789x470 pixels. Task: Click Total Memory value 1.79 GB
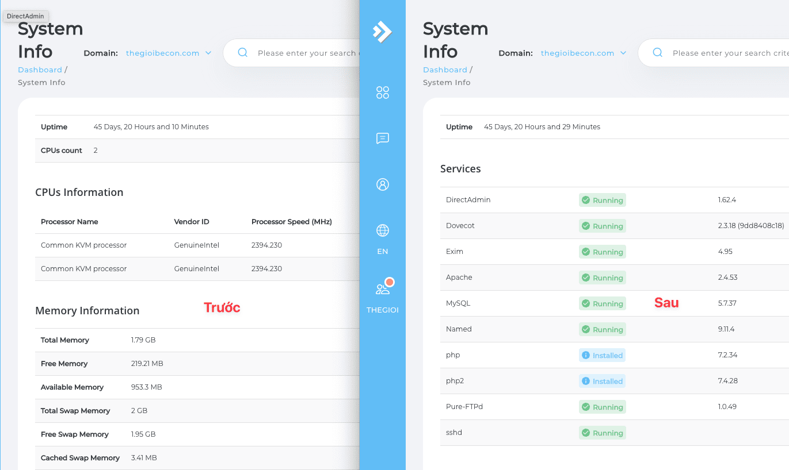point(143,340)
